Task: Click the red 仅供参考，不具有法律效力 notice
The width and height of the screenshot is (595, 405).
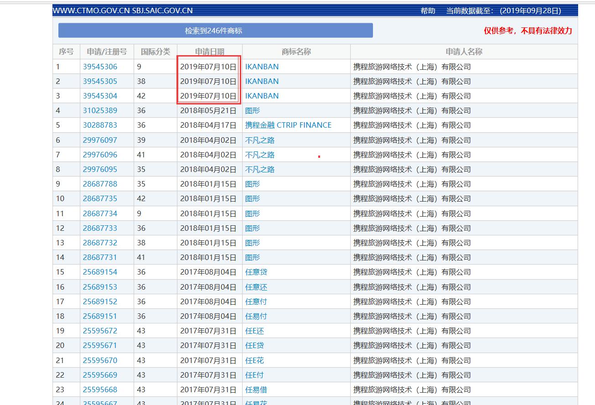Action: (x=528, y=31)
